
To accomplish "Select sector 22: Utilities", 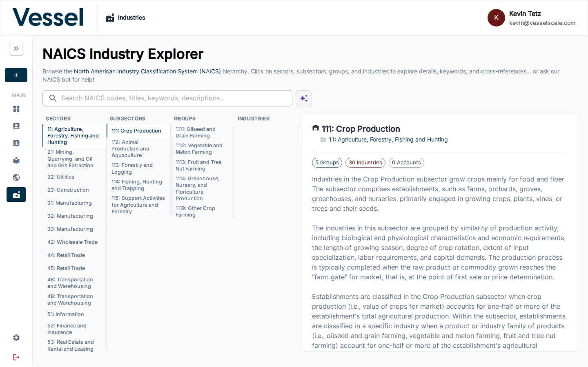I will coord(73,177).
